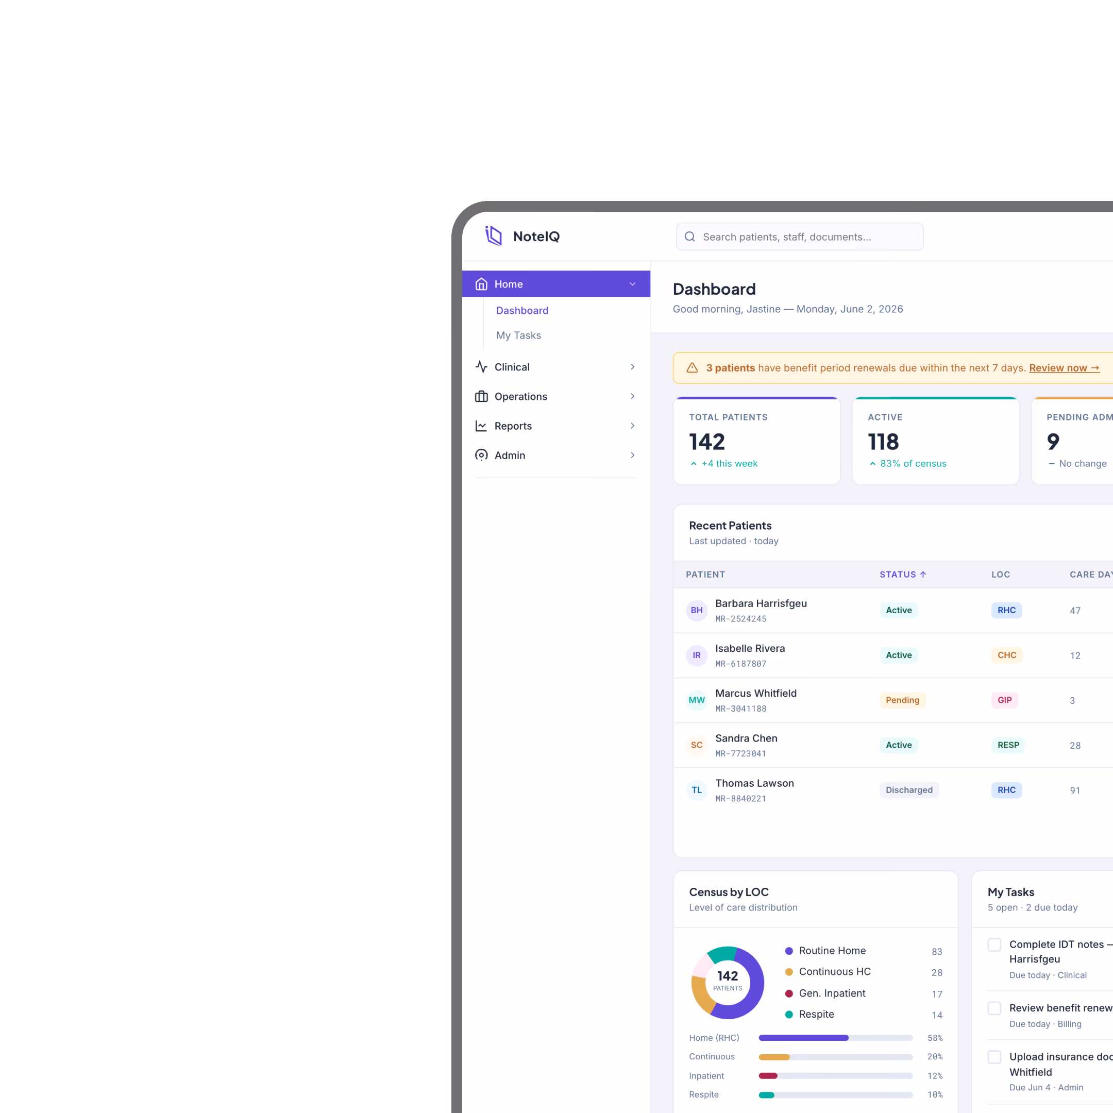Check the Upload insurance doc task
Image resolution: width=1113 pixels, height=1113 pixels.
(994, 1057)
